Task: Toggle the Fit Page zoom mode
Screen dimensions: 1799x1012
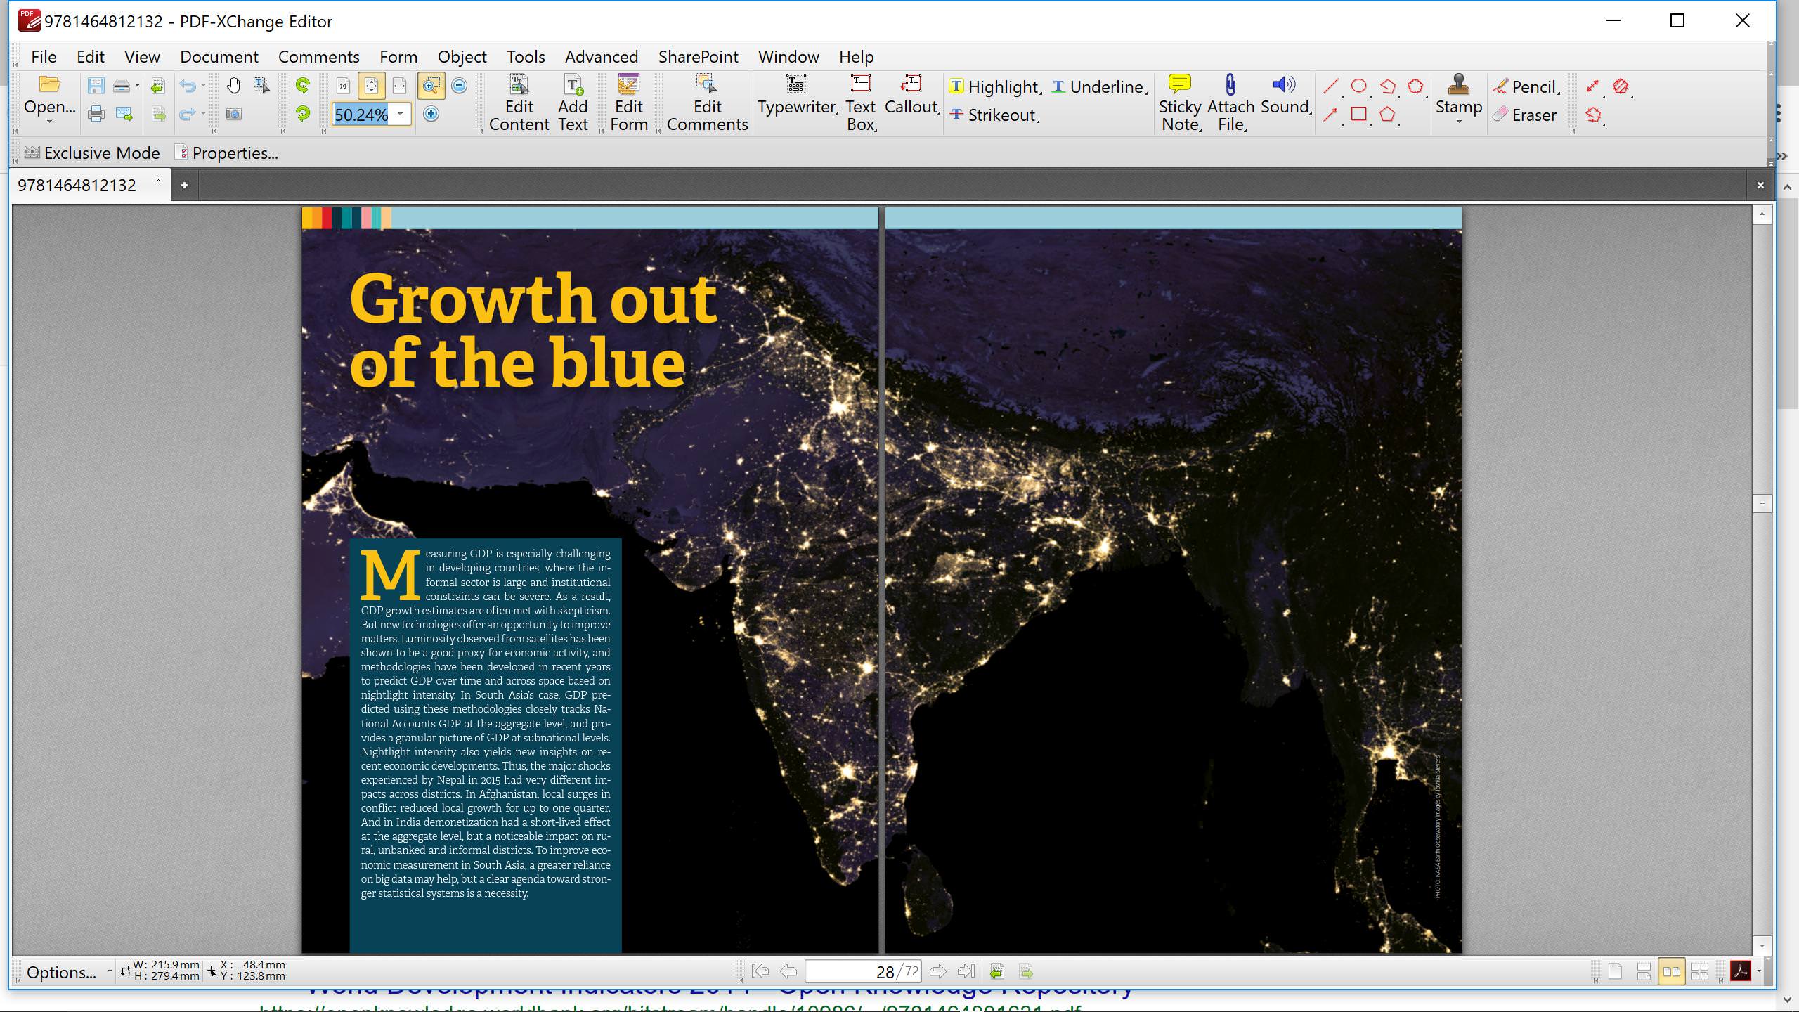Action: click(371, 86)
